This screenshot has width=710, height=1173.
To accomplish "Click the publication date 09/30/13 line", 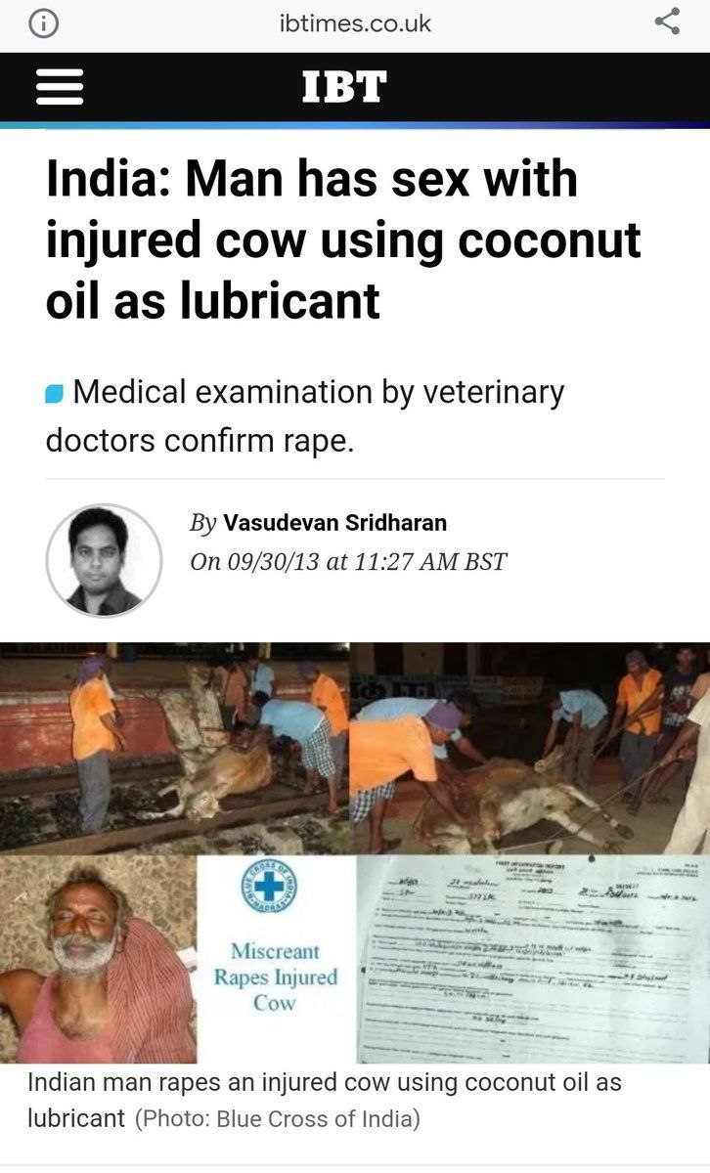I will point(347,562).
